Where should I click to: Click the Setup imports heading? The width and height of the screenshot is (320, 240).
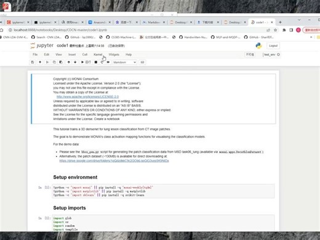(70, 208)
